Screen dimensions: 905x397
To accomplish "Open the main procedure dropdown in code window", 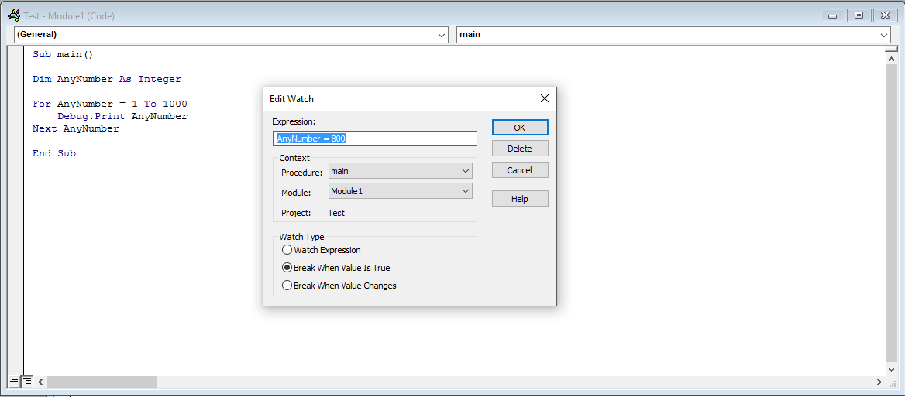I will 674,35.
